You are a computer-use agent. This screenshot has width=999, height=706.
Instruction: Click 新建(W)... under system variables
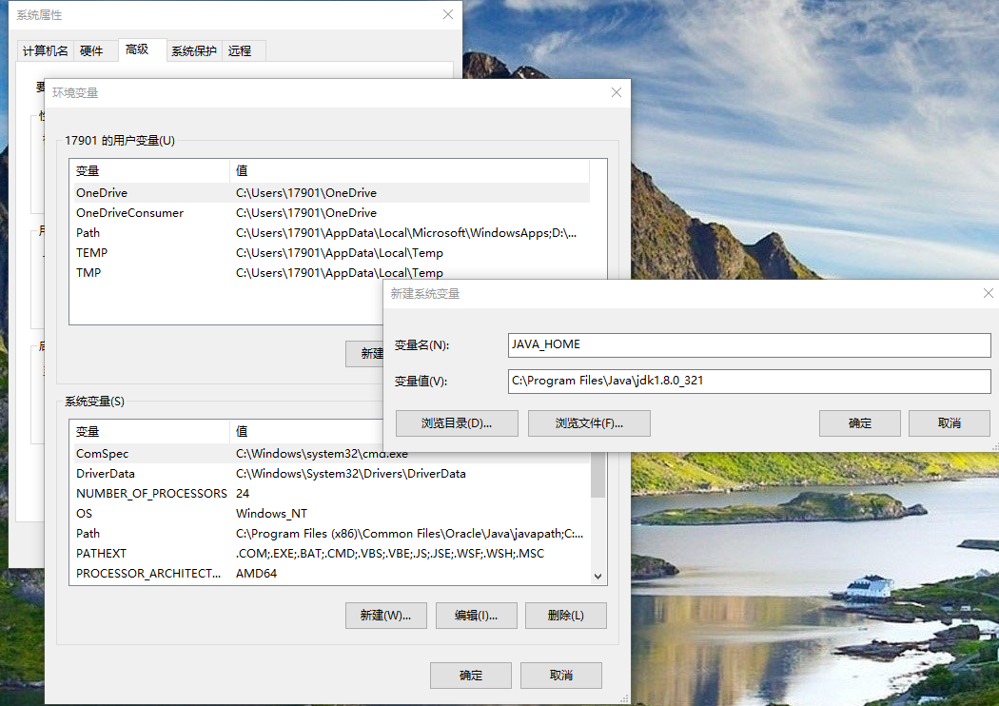click(x=385, y=616)
